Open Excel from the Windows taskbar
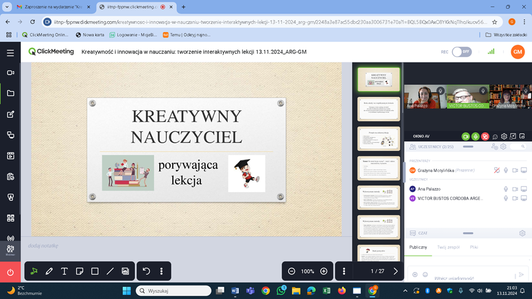The height and width of the screenshot is (299, 532). point(327,291)
